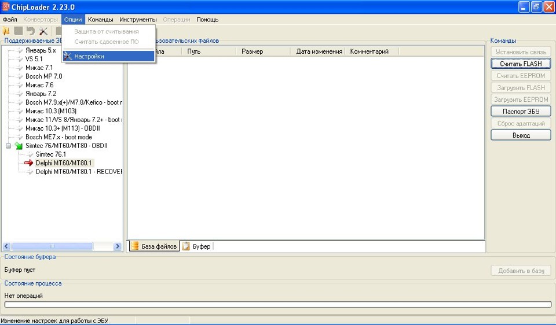Minimize the ChipLoader window

(524, 7)
